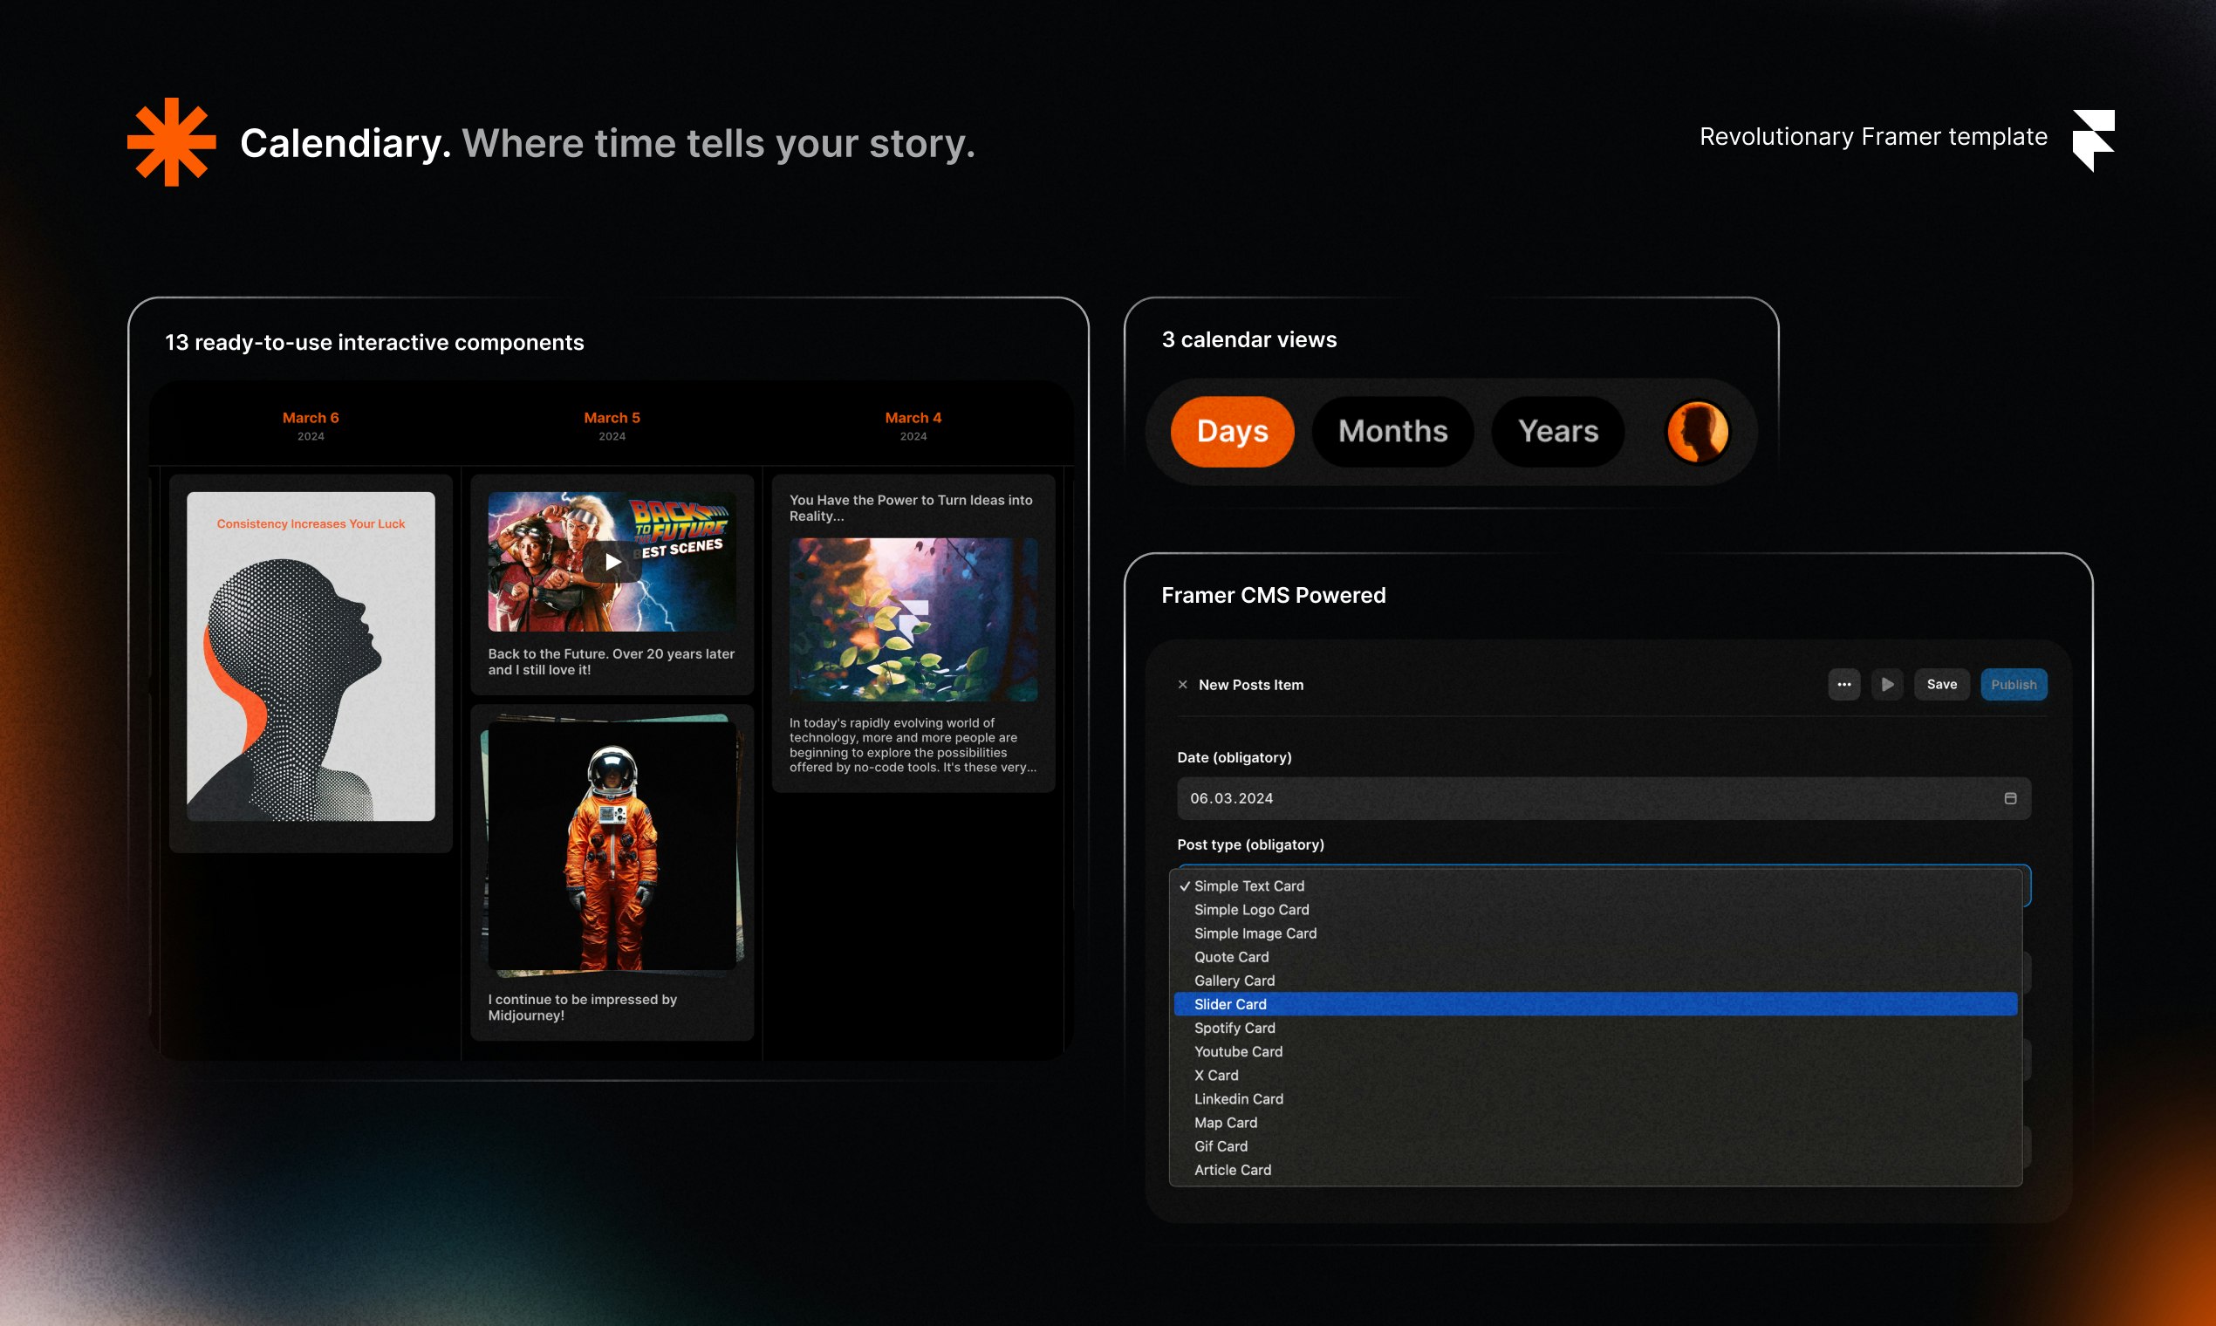2216x1326 pixels.
Task: Open the orange astronaut image card
Action: 612,844
